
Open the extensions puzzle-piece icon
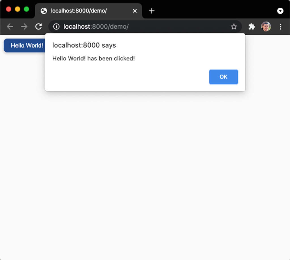point(251,26)
